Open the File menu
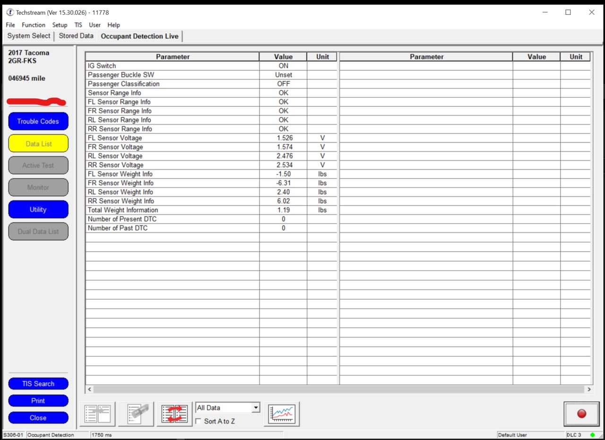605x440 pixels. (x=10, y=25)
